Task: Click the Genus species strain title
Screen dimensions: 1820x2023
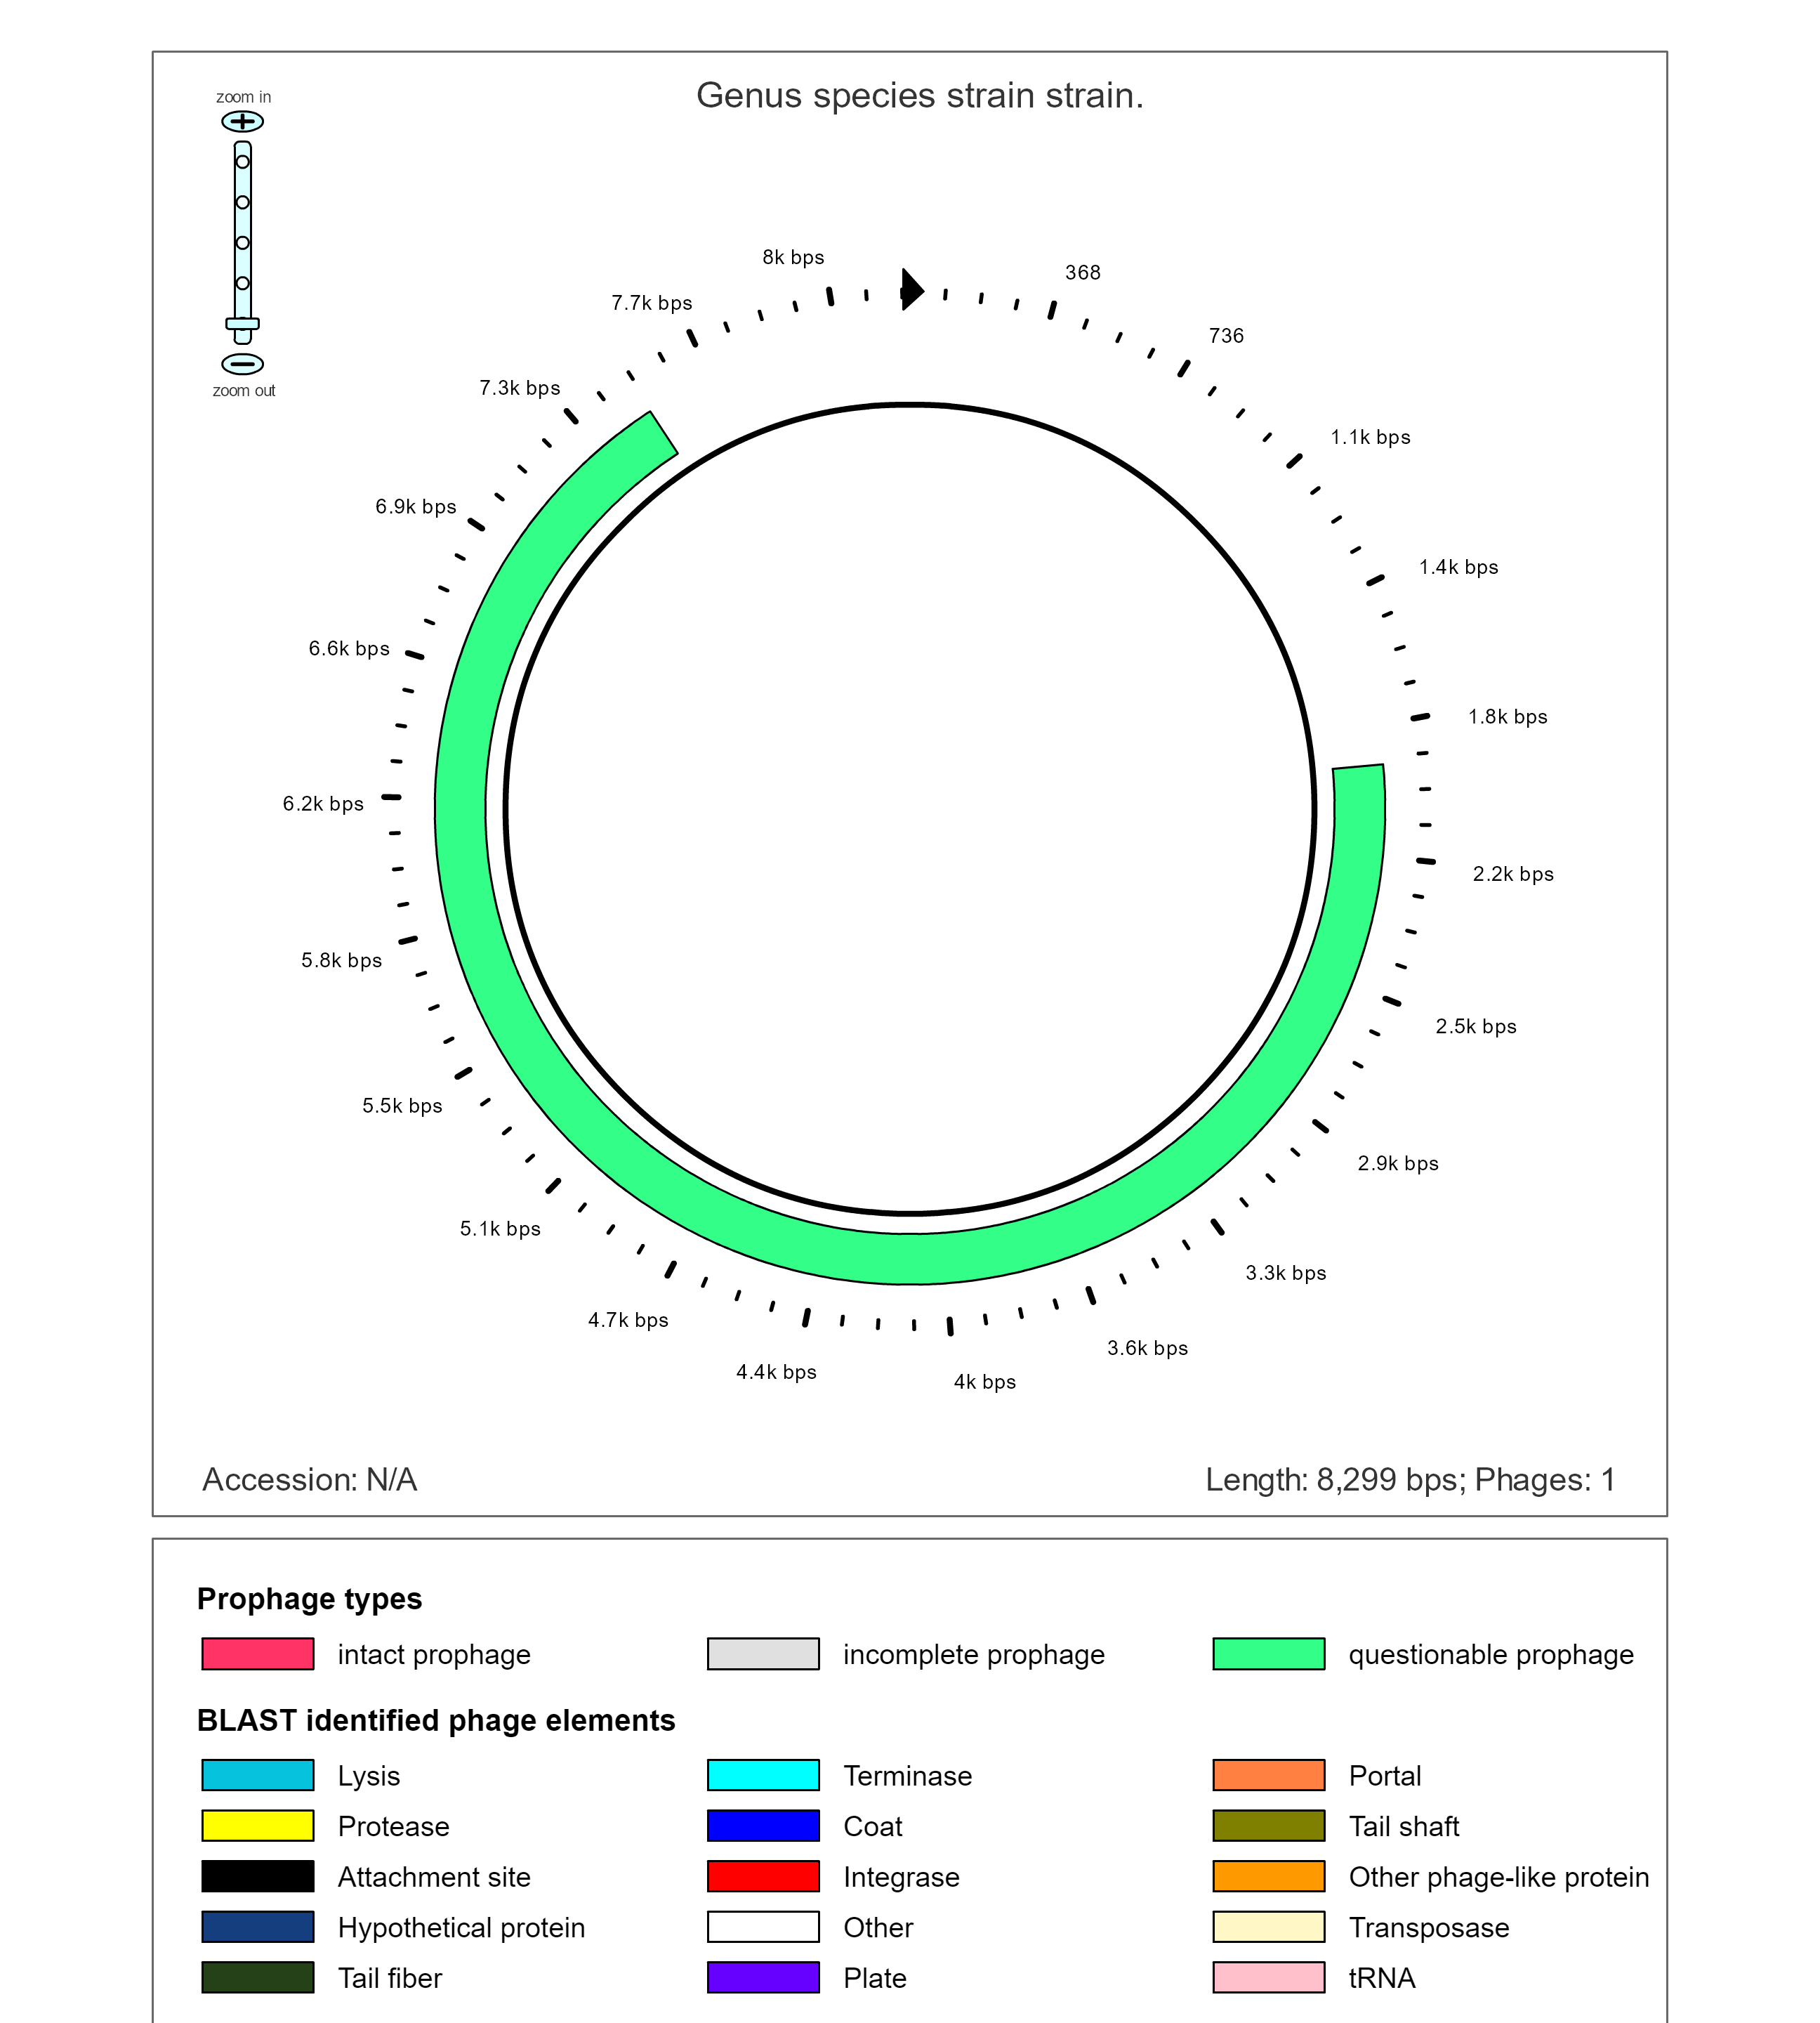Action: coord(919,95)
